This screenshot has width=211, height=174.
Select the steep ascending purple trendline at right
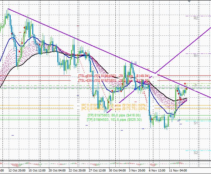(x=183, y=50)
